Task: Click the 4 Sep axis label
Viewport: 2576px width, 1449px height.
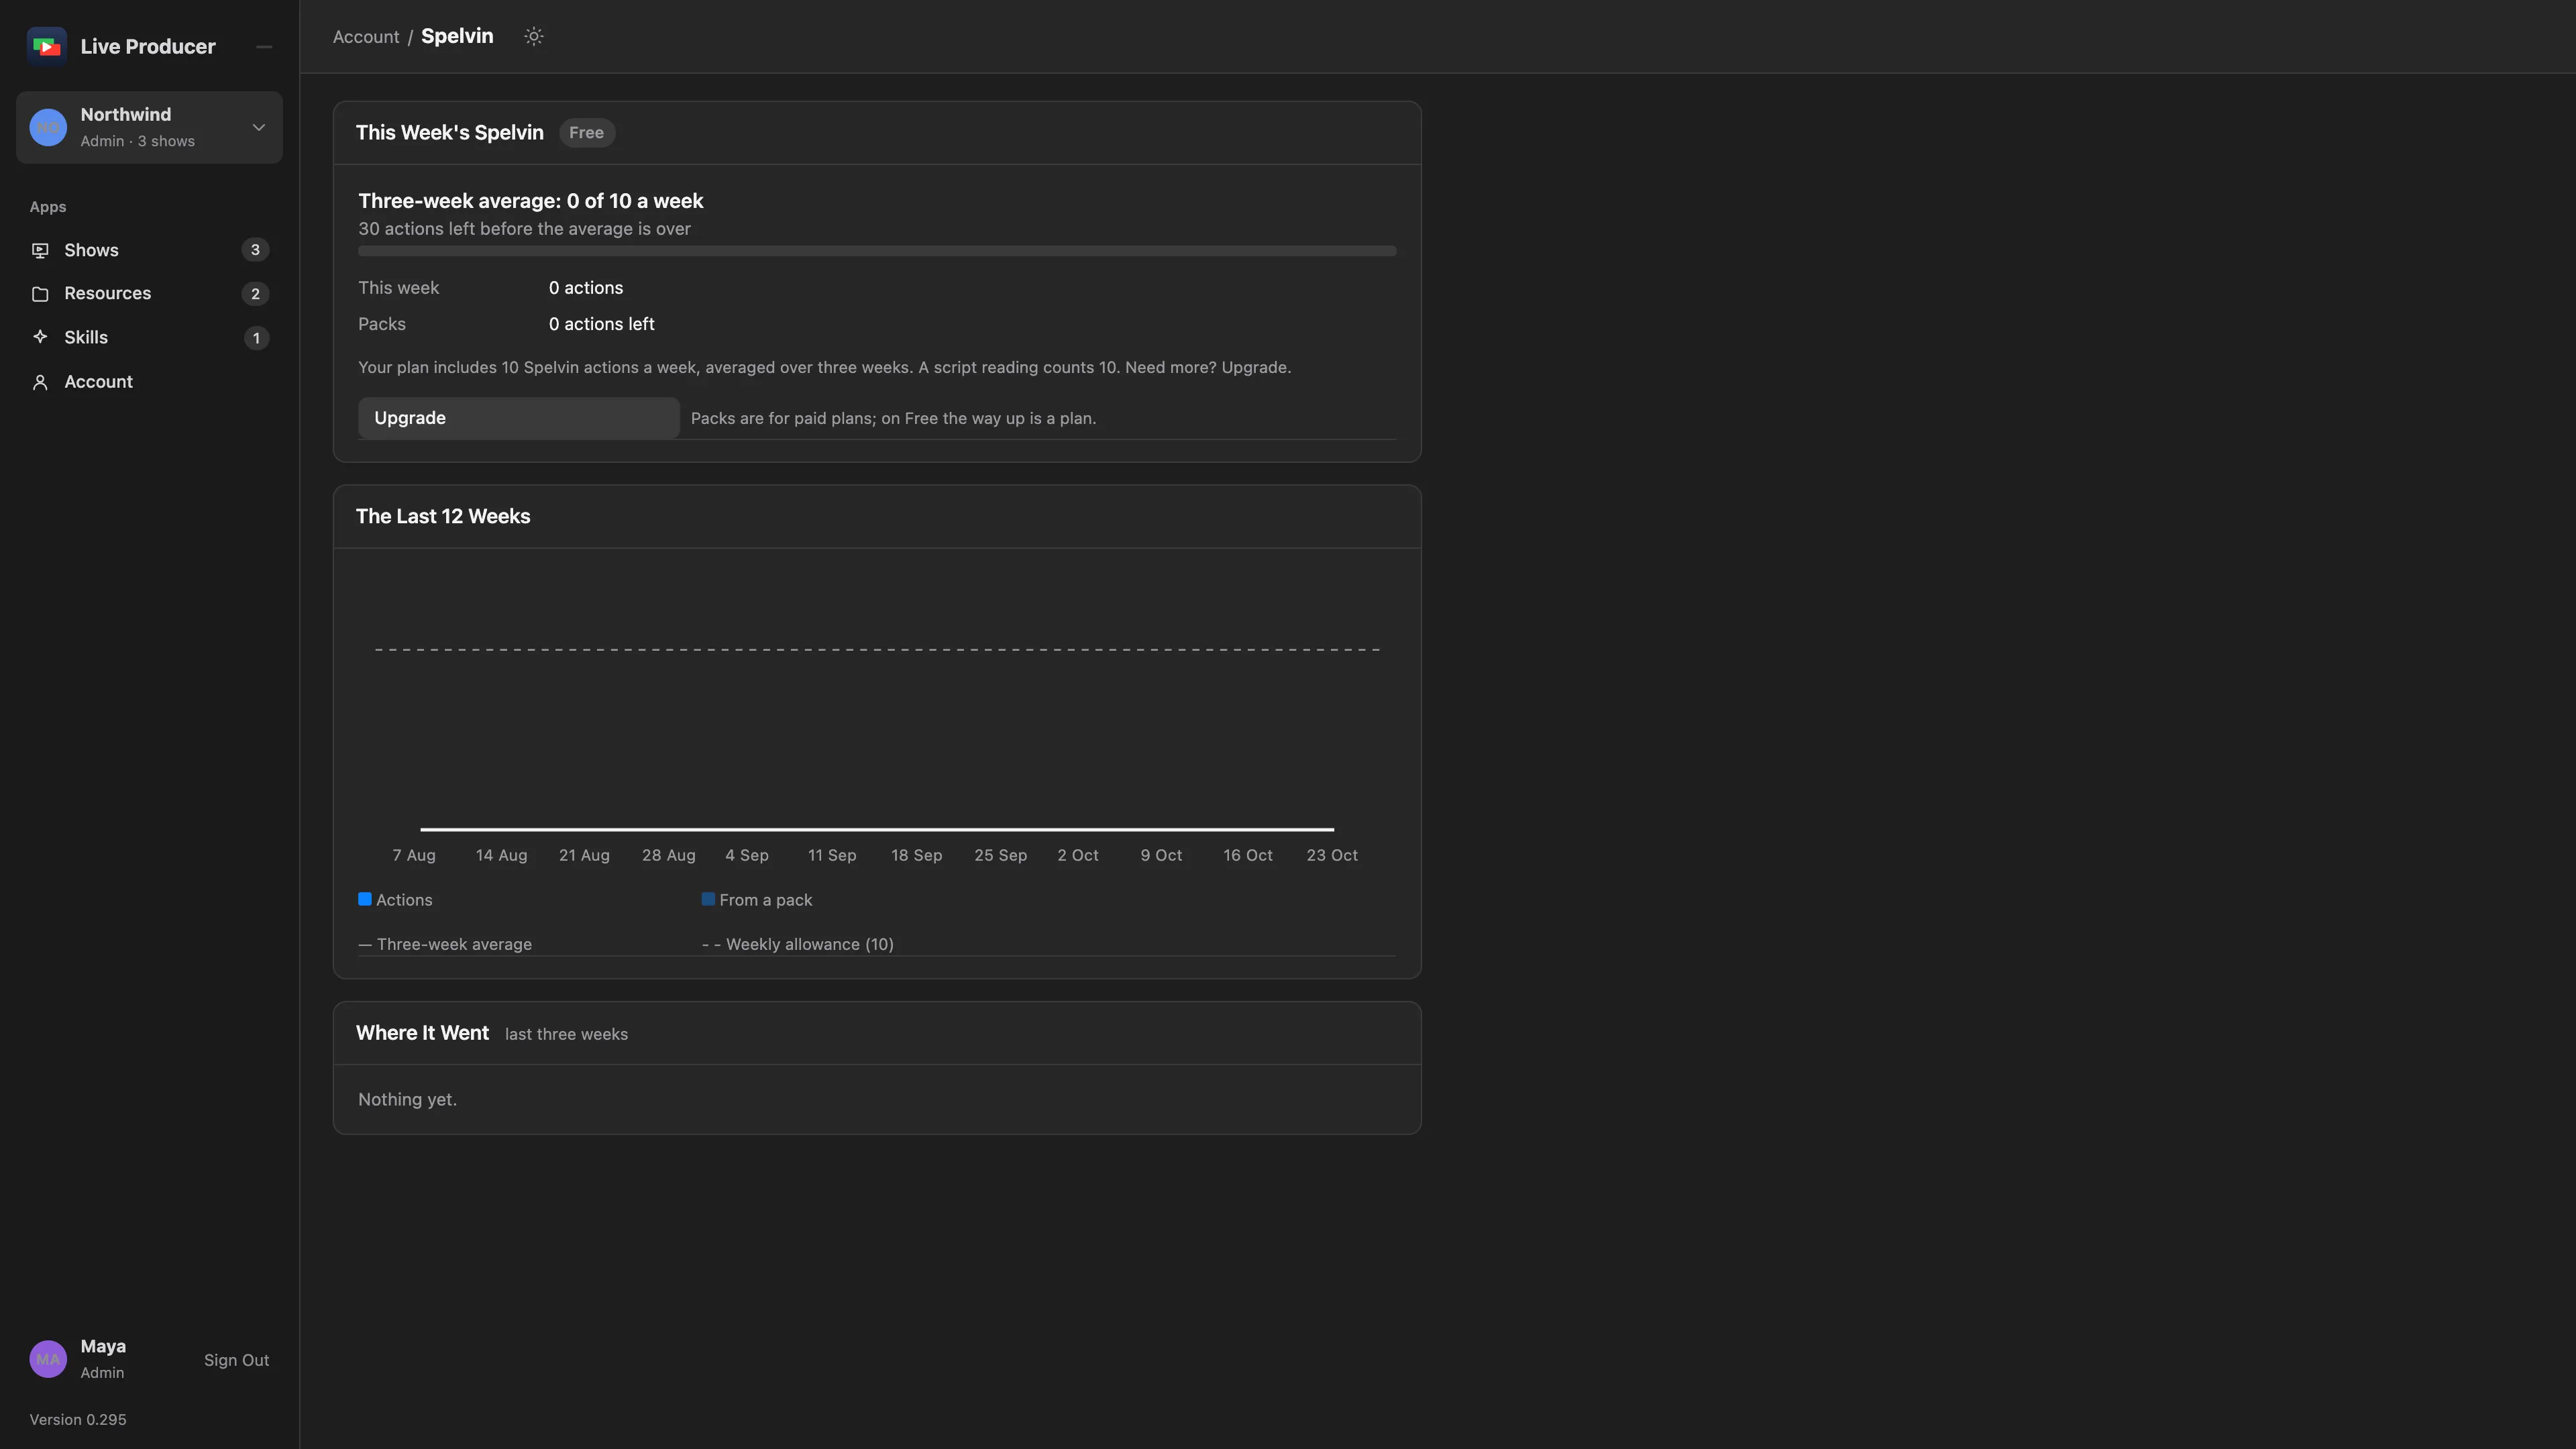Action: pos(747,855)
